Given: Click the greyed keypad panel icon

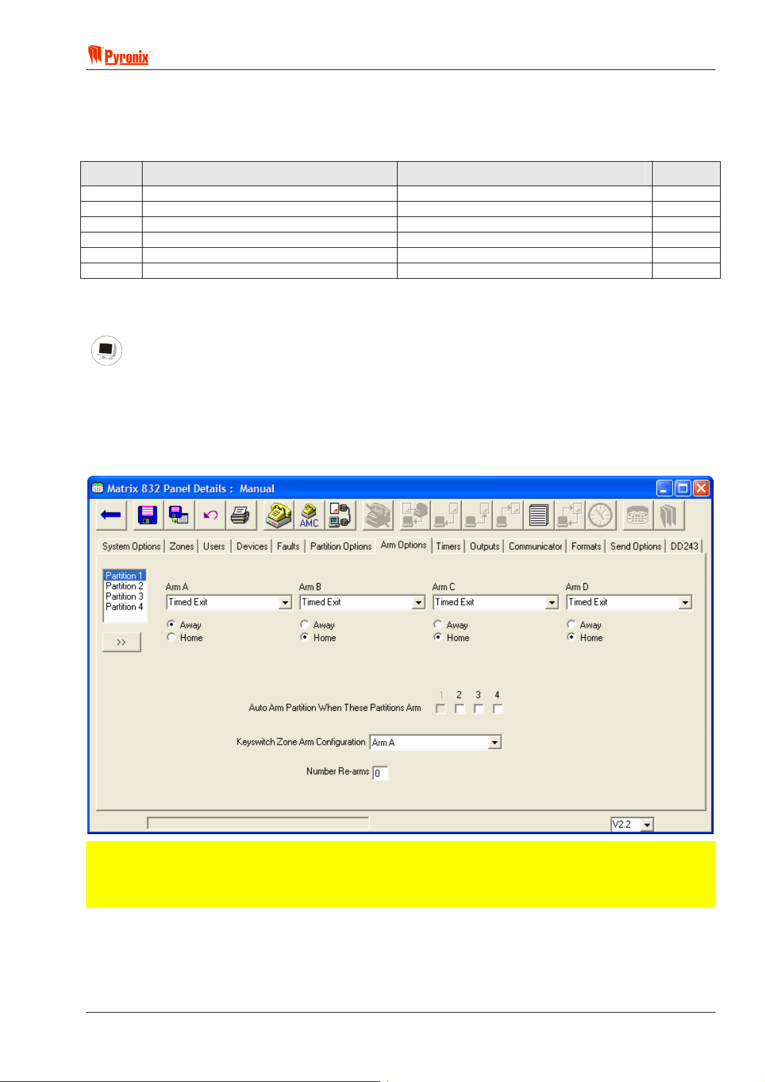Looking at the screenshot, I should 637,515.
